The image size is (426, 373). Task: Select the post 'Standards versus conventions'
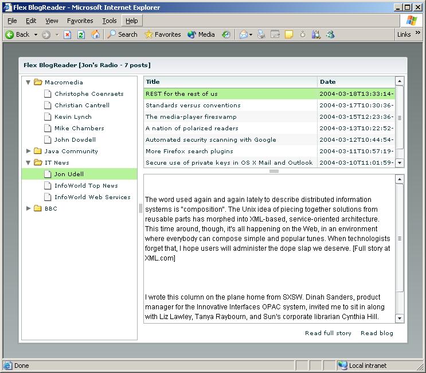click(x=269, y=105)
